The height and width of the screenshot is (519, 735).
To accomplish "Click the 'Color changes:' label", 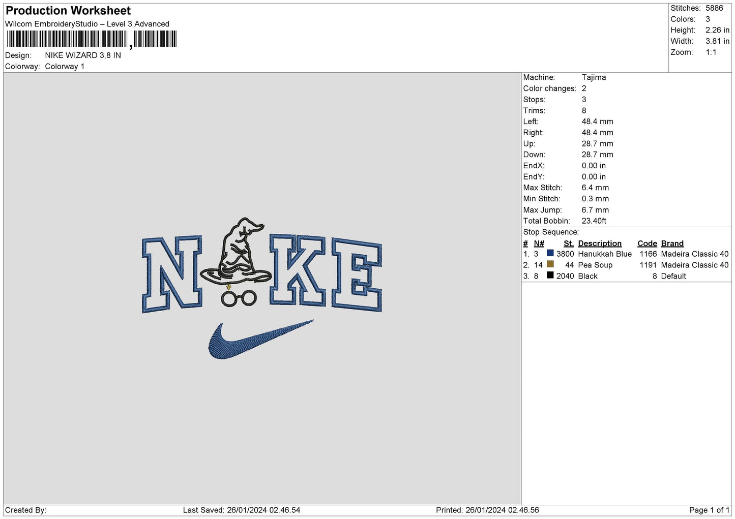I will pyautogui.click(x=550, y=88).
